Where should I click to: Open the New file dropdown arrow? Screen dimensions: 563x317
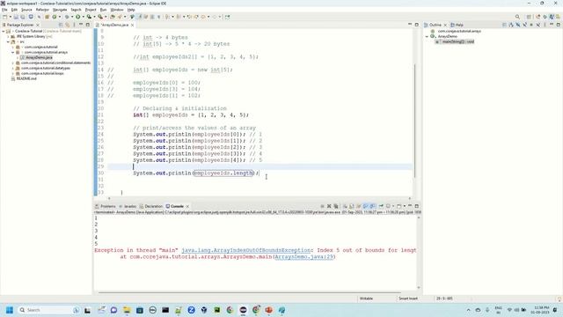click(11, 17)
